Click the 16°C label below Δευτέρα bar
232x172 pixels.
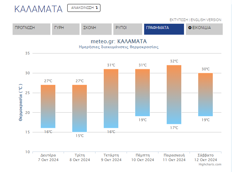[48, 132]
